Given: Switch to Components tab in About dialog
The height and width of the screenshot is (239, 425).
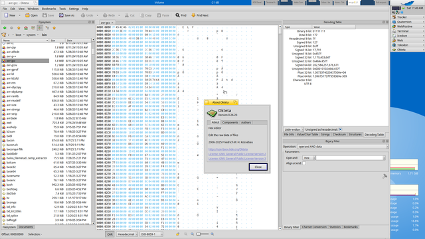Looking at the screenshot, I should [230, 122].
